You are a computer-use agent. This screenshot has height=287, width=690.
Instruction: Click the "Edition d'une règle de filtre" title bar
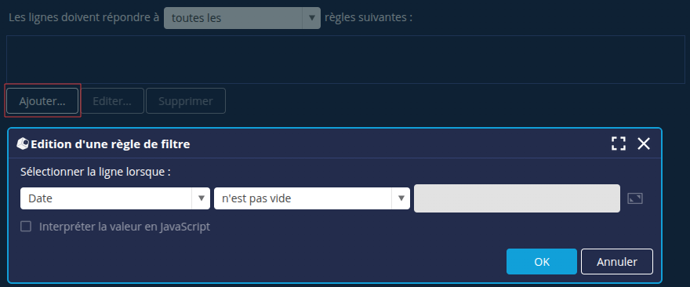point(308,143)
